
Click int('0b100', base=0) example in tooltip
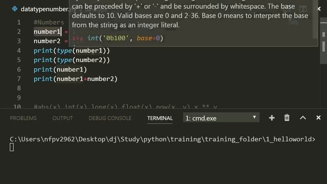[125, 38]
